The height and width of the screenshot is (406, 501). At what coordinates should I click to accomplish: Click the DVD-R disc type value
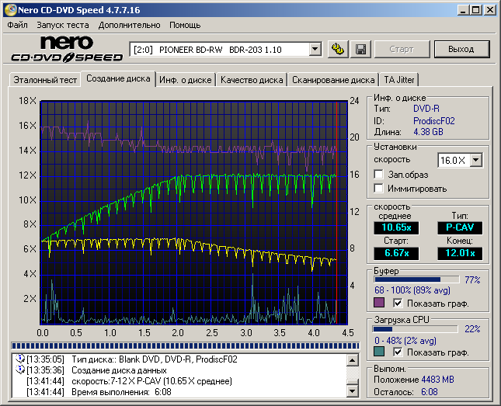point(426,109)
